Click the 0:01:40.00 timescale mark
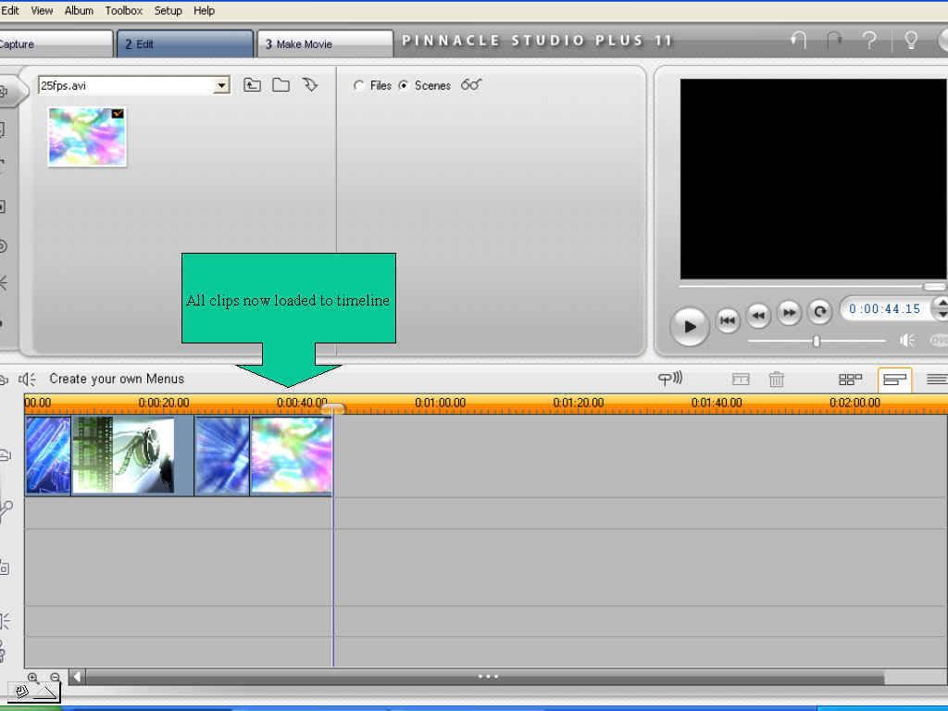The height and width of the screenshot is (711, 948). click(x=717, y=402)
